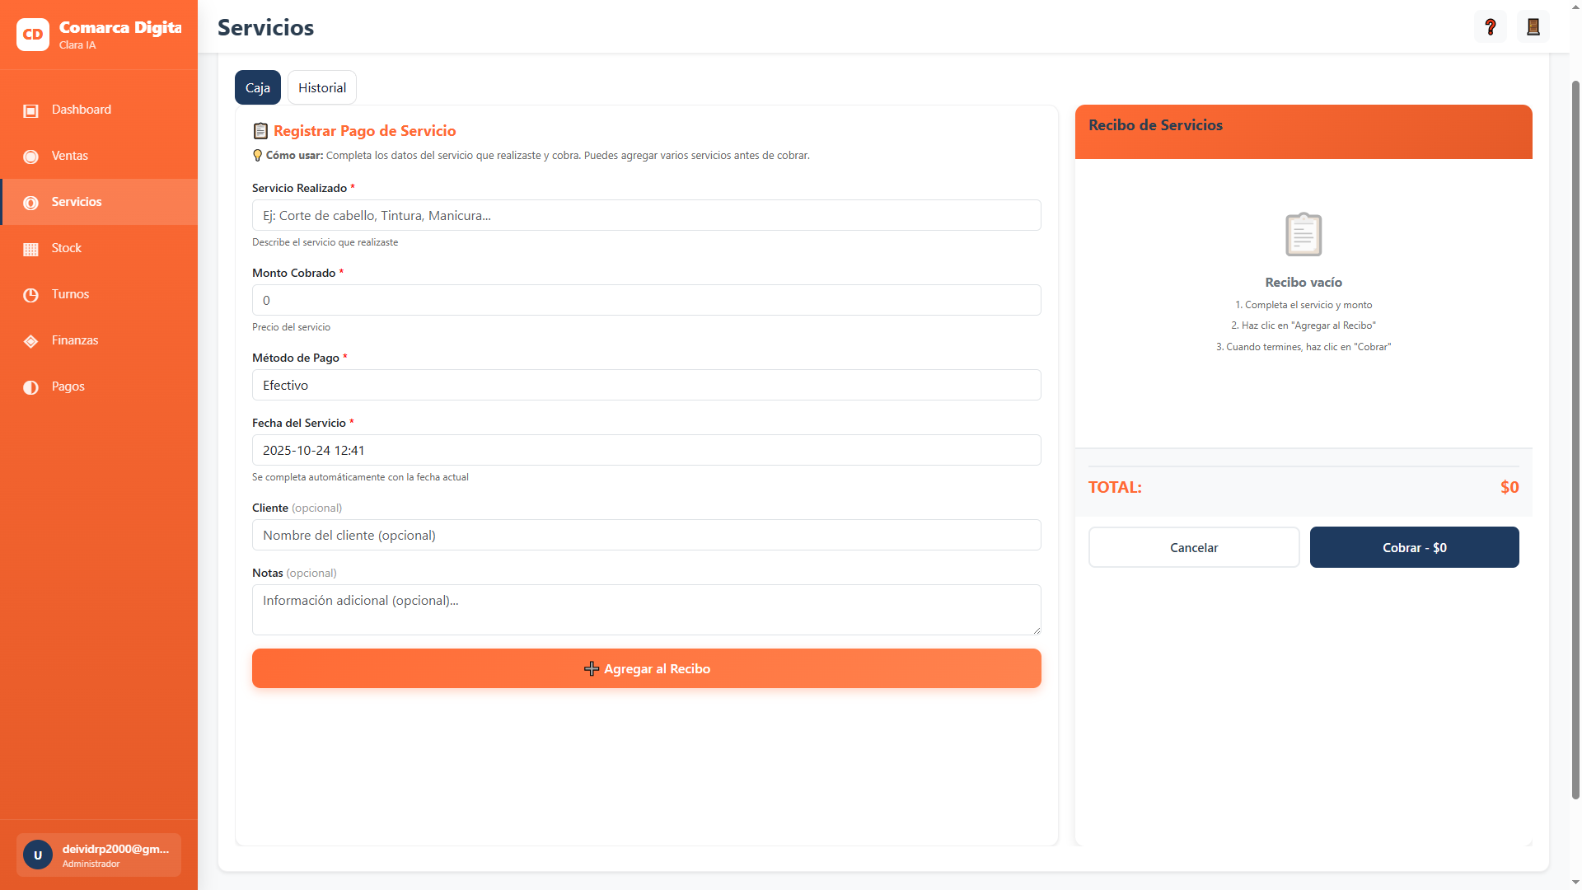Screen dimensions: 1582x890
Task: Click the Cobrar - $0 button
Action: point(1414,547)
